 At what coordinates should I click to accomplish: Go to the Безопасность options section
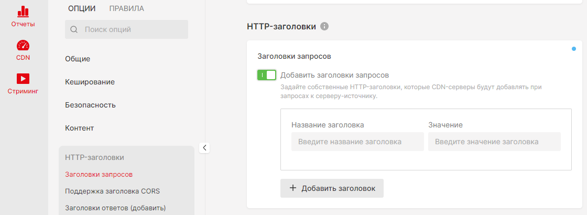point(90,105)
